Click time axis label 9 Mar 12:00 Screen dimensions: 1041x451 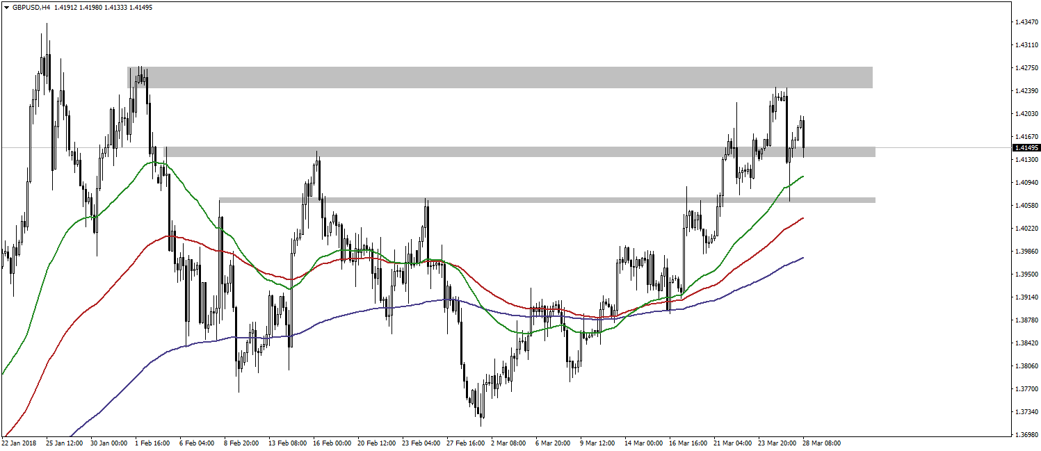tap(597, 443)
